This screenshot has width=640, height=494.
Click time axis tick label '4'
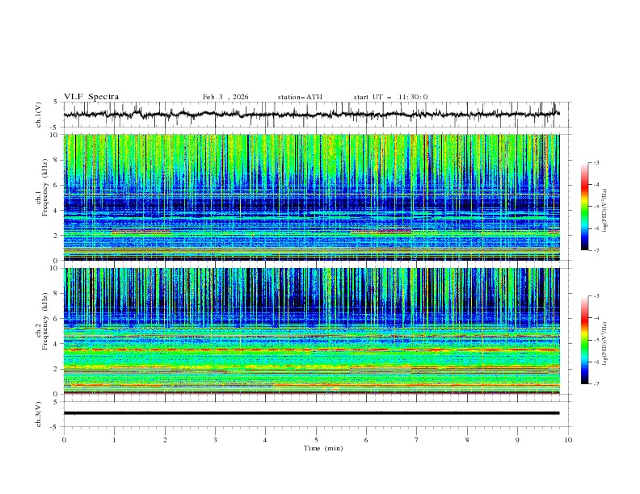(x=265, y=440)
